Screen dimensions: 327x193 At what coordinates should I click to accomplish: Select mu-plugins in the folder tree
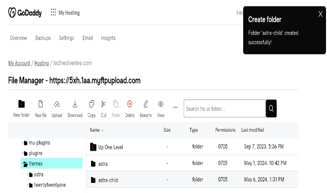(x=39, y=143)
